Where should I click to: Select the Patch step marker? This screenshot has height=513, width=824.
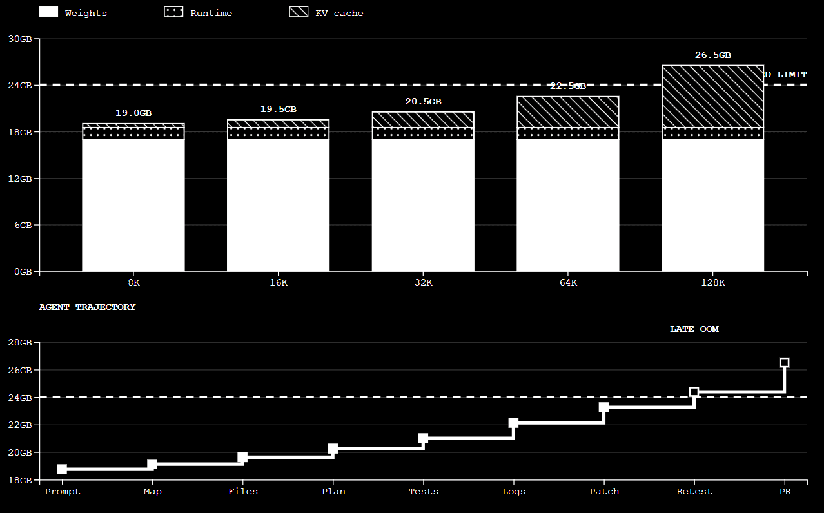[x=603, y=407]
